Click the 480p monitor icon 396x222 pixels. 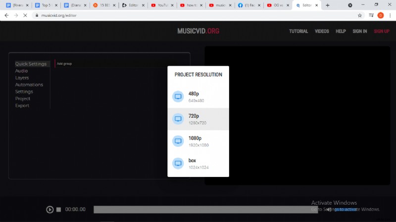pos(178,97)
